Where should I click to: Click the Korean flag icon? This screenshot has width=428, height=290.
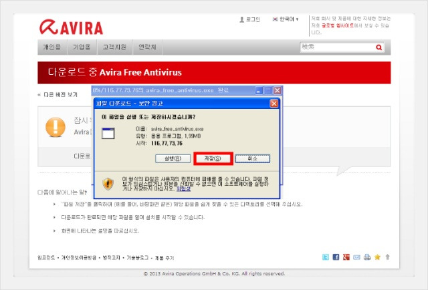click(x=275, y=19)
